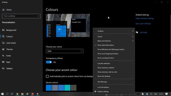
Task: Click the gear icon beside Taskbar settings
Action: pyautogui.click(x=95, y=91)
